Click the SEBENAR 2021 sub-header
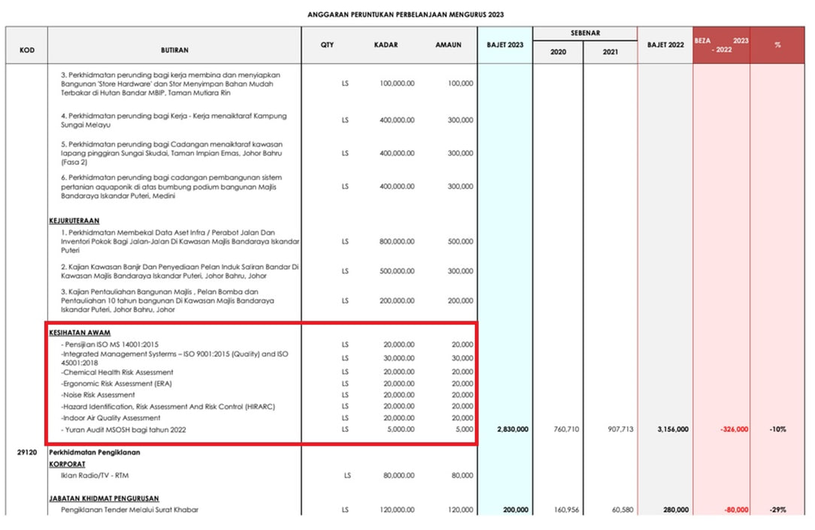This screenshot has height=530, width=815. tap(610, 52)
